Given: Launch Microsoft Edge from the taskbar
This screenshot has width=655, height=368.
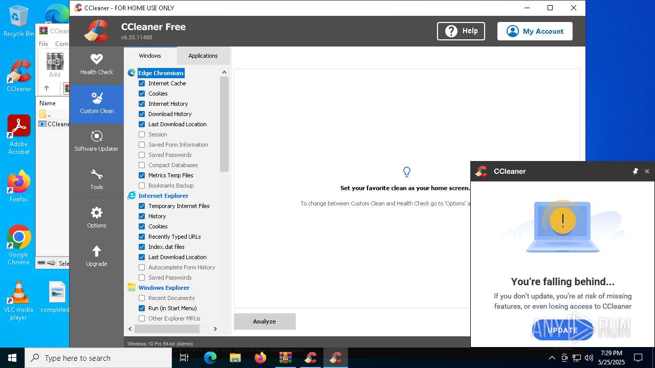Looking at the screenshot, I should tap(210, 358).
